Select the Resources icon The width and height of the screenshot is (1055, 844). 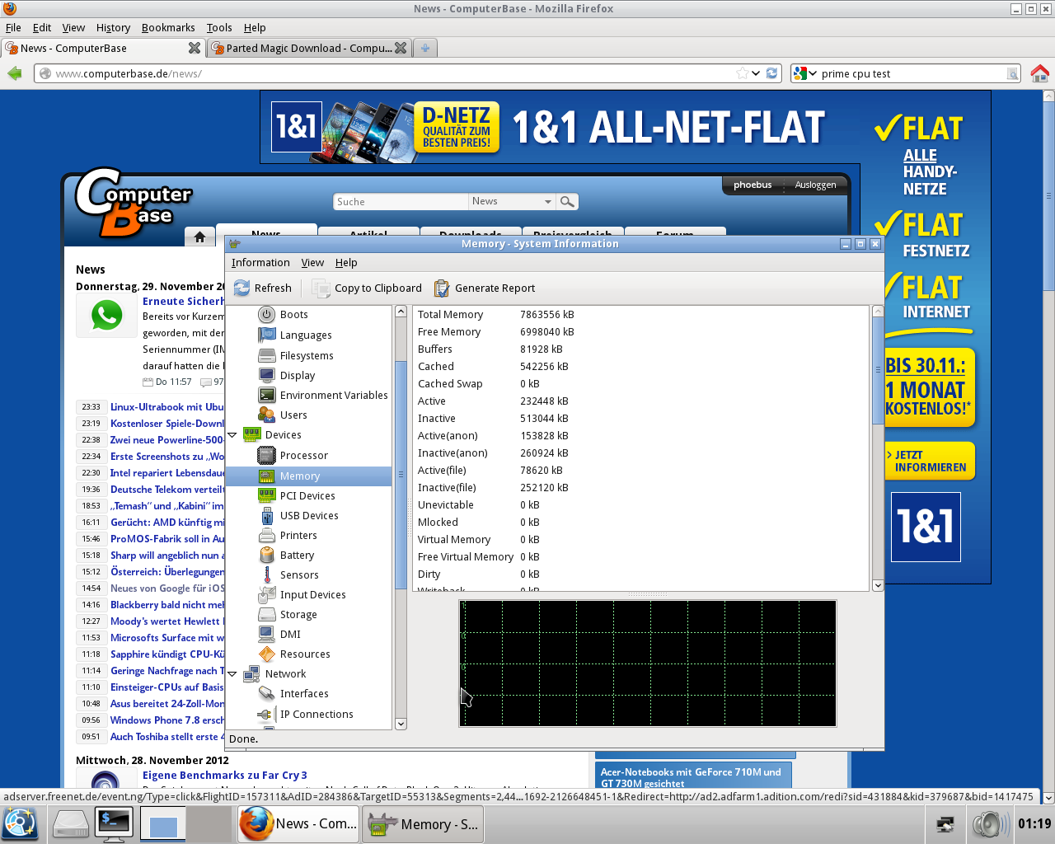[x=266, y=654]
